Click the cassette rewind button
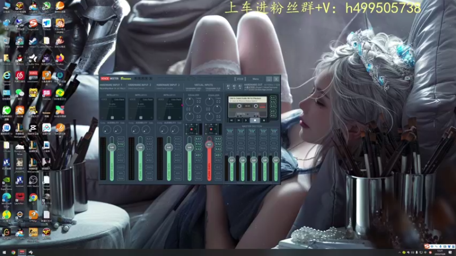Image resolution: width=456 pixels, height=256 pixels. pos(232,120)
